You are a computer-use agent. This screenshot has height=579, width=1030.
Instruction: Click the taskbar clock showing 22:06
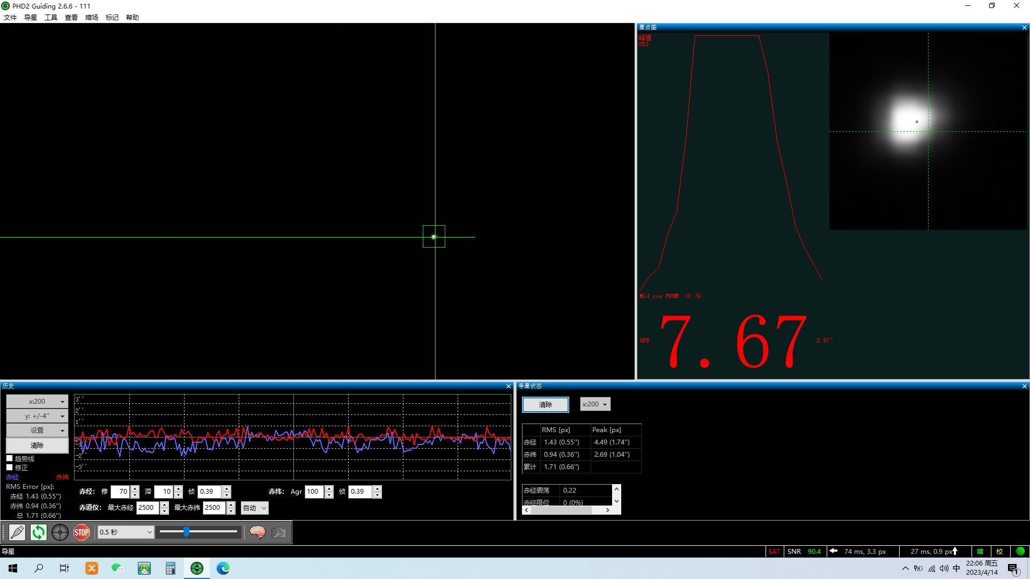(982, 568)
